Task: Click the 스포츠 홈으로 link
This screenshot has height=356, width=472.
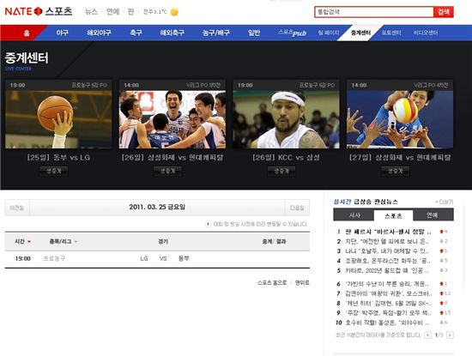Action: tap(272, 283)
